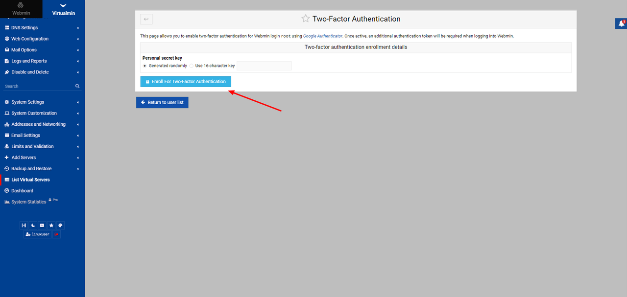Open List Virtual Servers menu item
The width and height of the screenshot is (627, 297).
coord(30,180)
